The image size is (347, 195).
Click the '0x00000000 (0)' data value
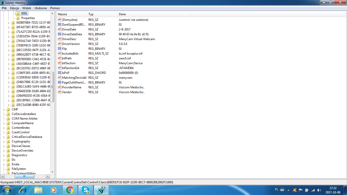pyautogui.click(x=128, y=73)
